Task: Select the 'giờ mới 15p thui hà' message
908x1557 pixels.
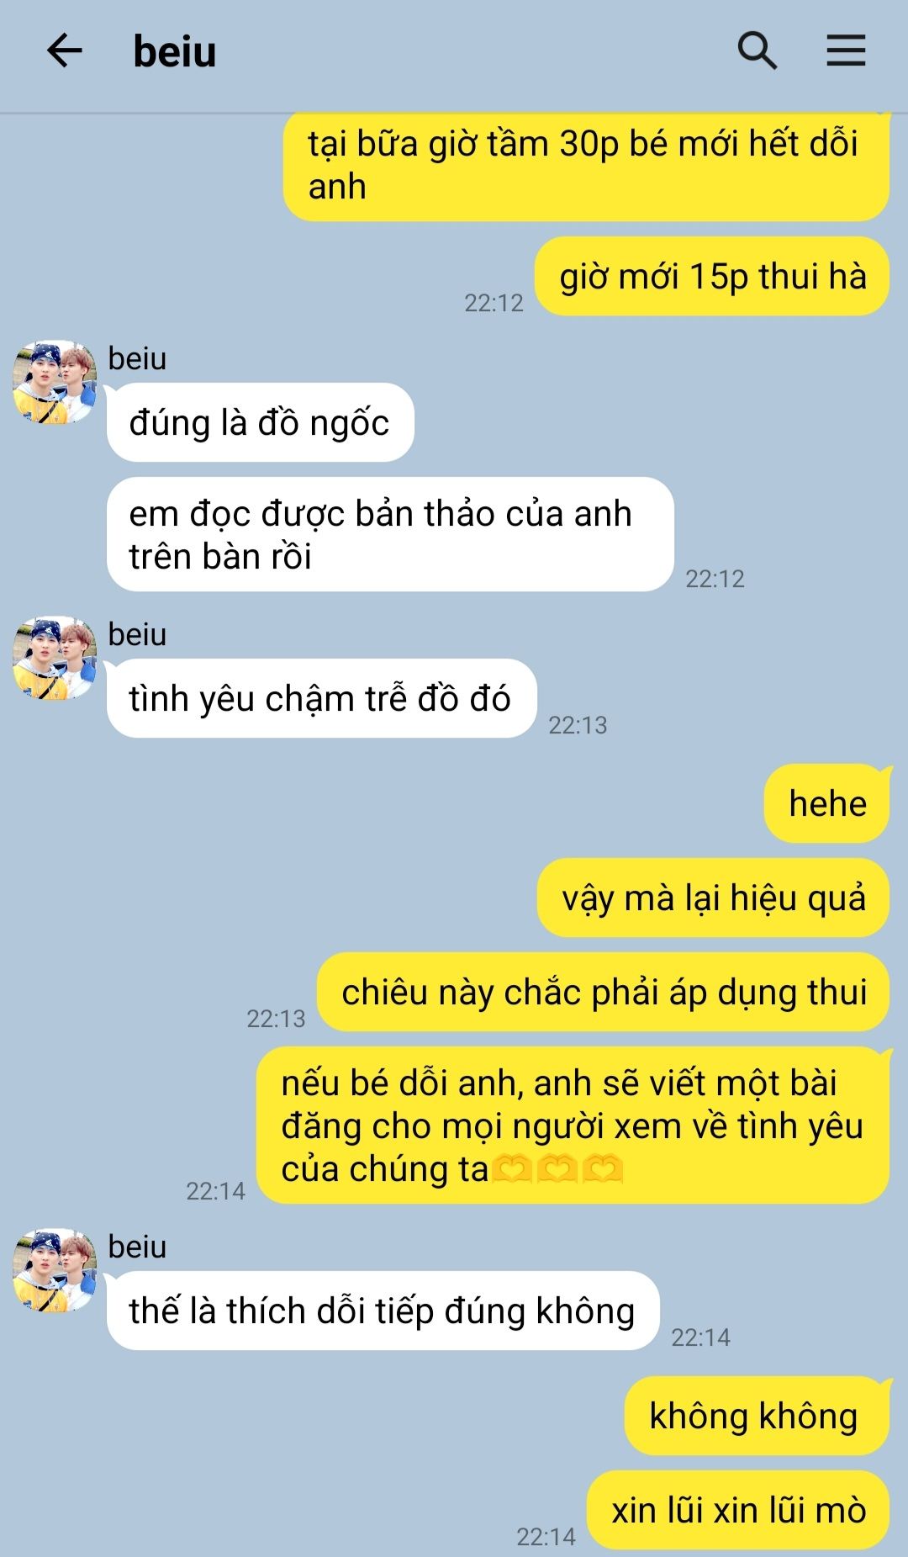Action: point(712,276)
